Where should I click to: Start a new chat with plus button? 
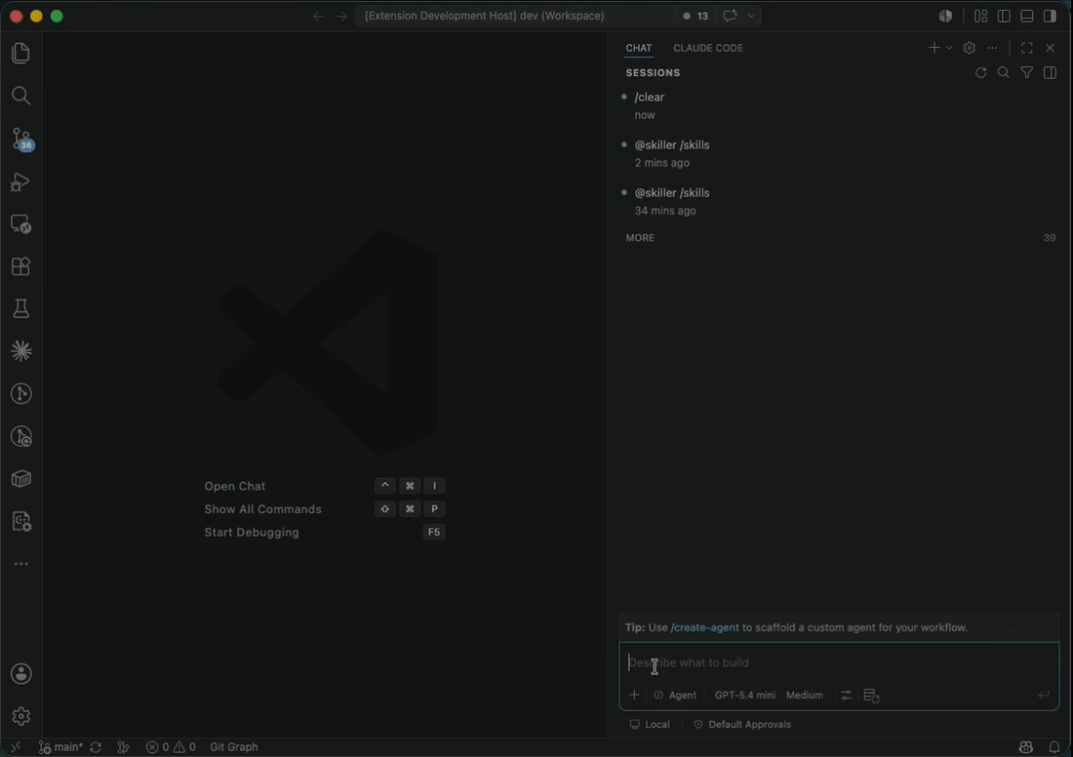(x=934, y=48)
